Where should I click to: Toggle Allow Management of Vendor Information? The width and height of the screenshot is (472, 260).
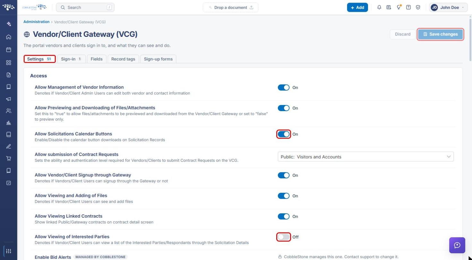point(284,87)
